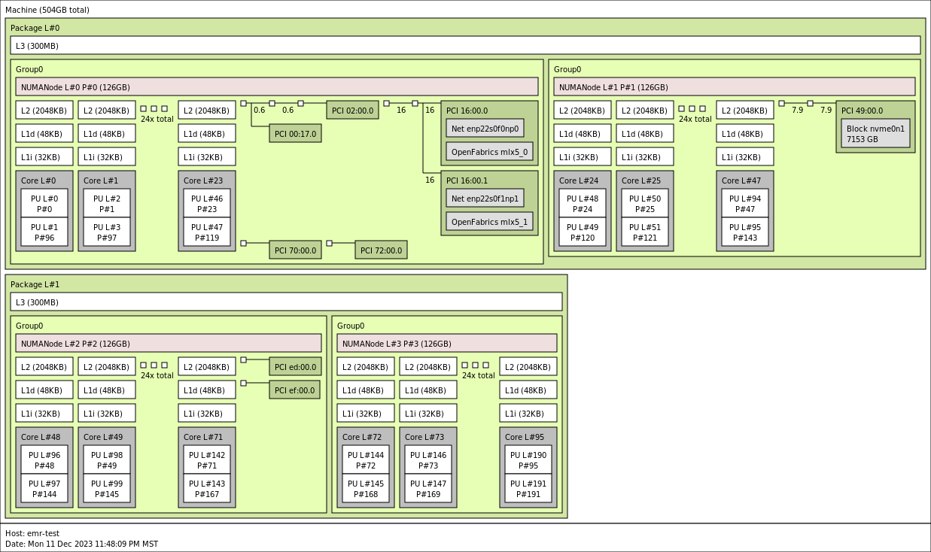
Task: Select the PU L#0 P#0 processing unit
Action: coord(44,204)
